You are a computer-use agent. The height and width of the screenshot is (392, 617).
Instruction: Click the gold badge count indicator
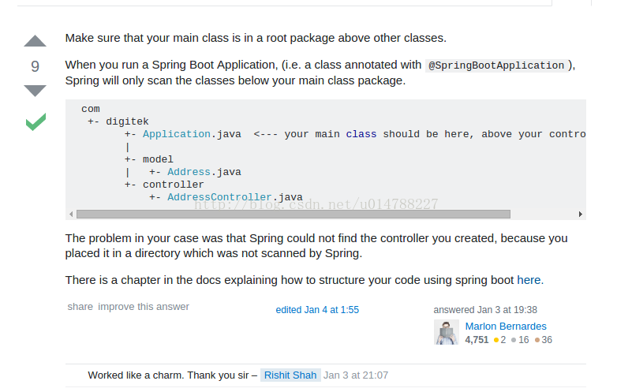499,340
